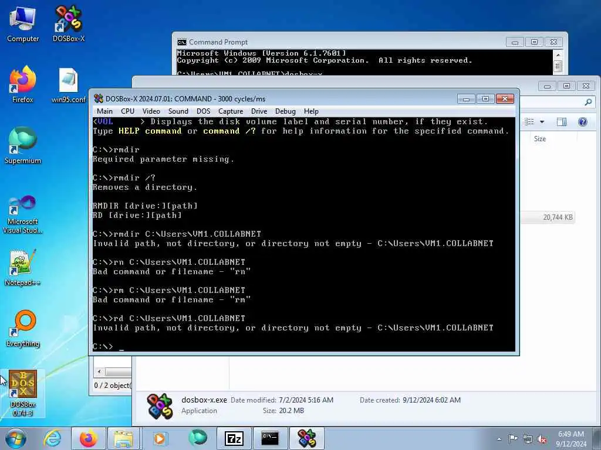
Task: Open the Drive menu in DOSBox-X
Action: click(259, 111)
